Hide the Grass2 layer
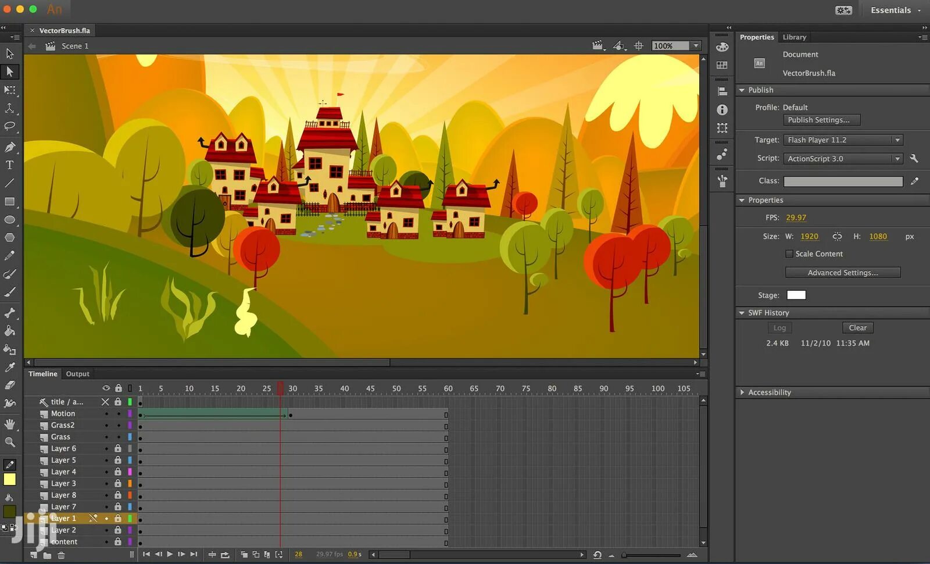Screen dimensions: 930x564 [x=106, y=426]
